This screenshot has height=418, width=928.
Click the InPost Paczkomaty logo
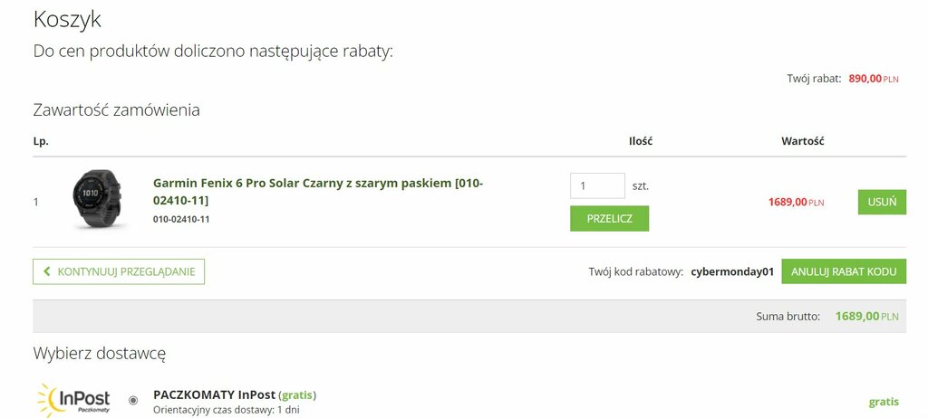(x=73, y=400)
